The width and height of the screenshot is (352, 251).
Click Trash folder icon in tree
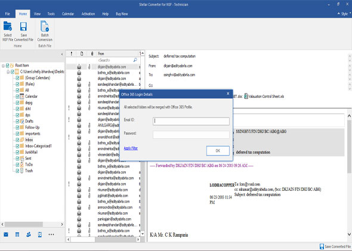tap(21, 171)
